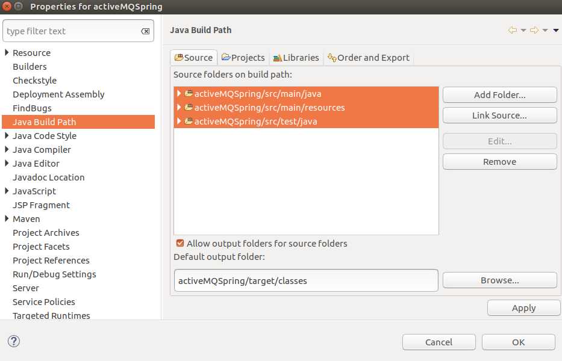Switch to the Source tab
Screen dimensions: 562x361
[x=193, y=58]
